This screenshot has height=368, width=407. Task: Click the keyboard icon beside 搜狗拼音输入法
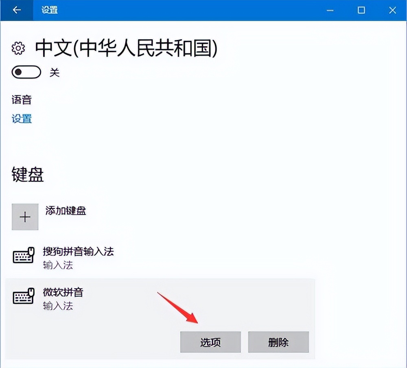coord(24,256)
